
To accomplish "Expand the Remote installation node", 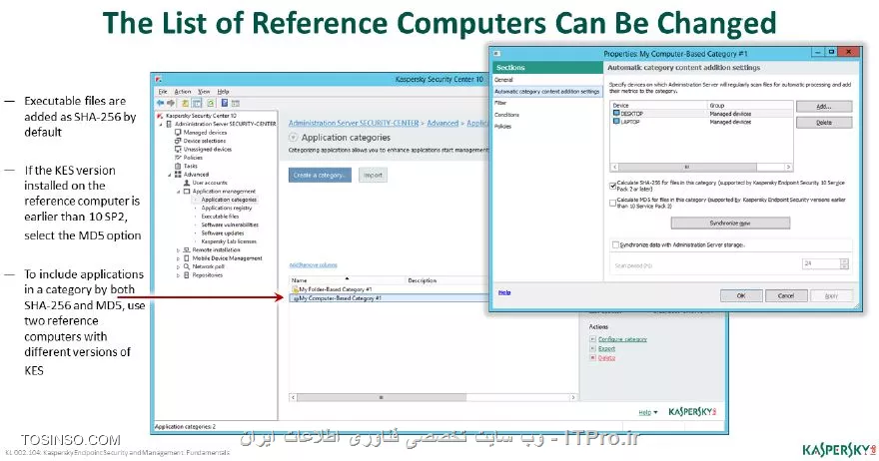I will point(179,249).
